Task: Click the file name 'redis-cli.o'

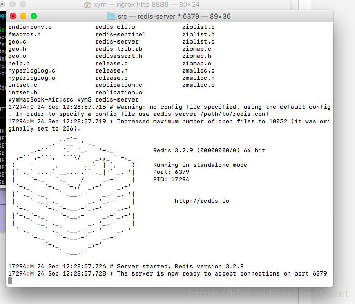Action: (x=115, y=27)
